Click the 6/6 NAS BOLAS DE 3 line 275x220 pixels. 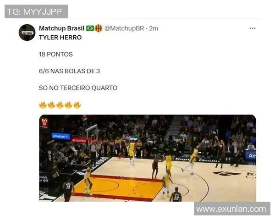pyautogui.click(x=70, y=71)
